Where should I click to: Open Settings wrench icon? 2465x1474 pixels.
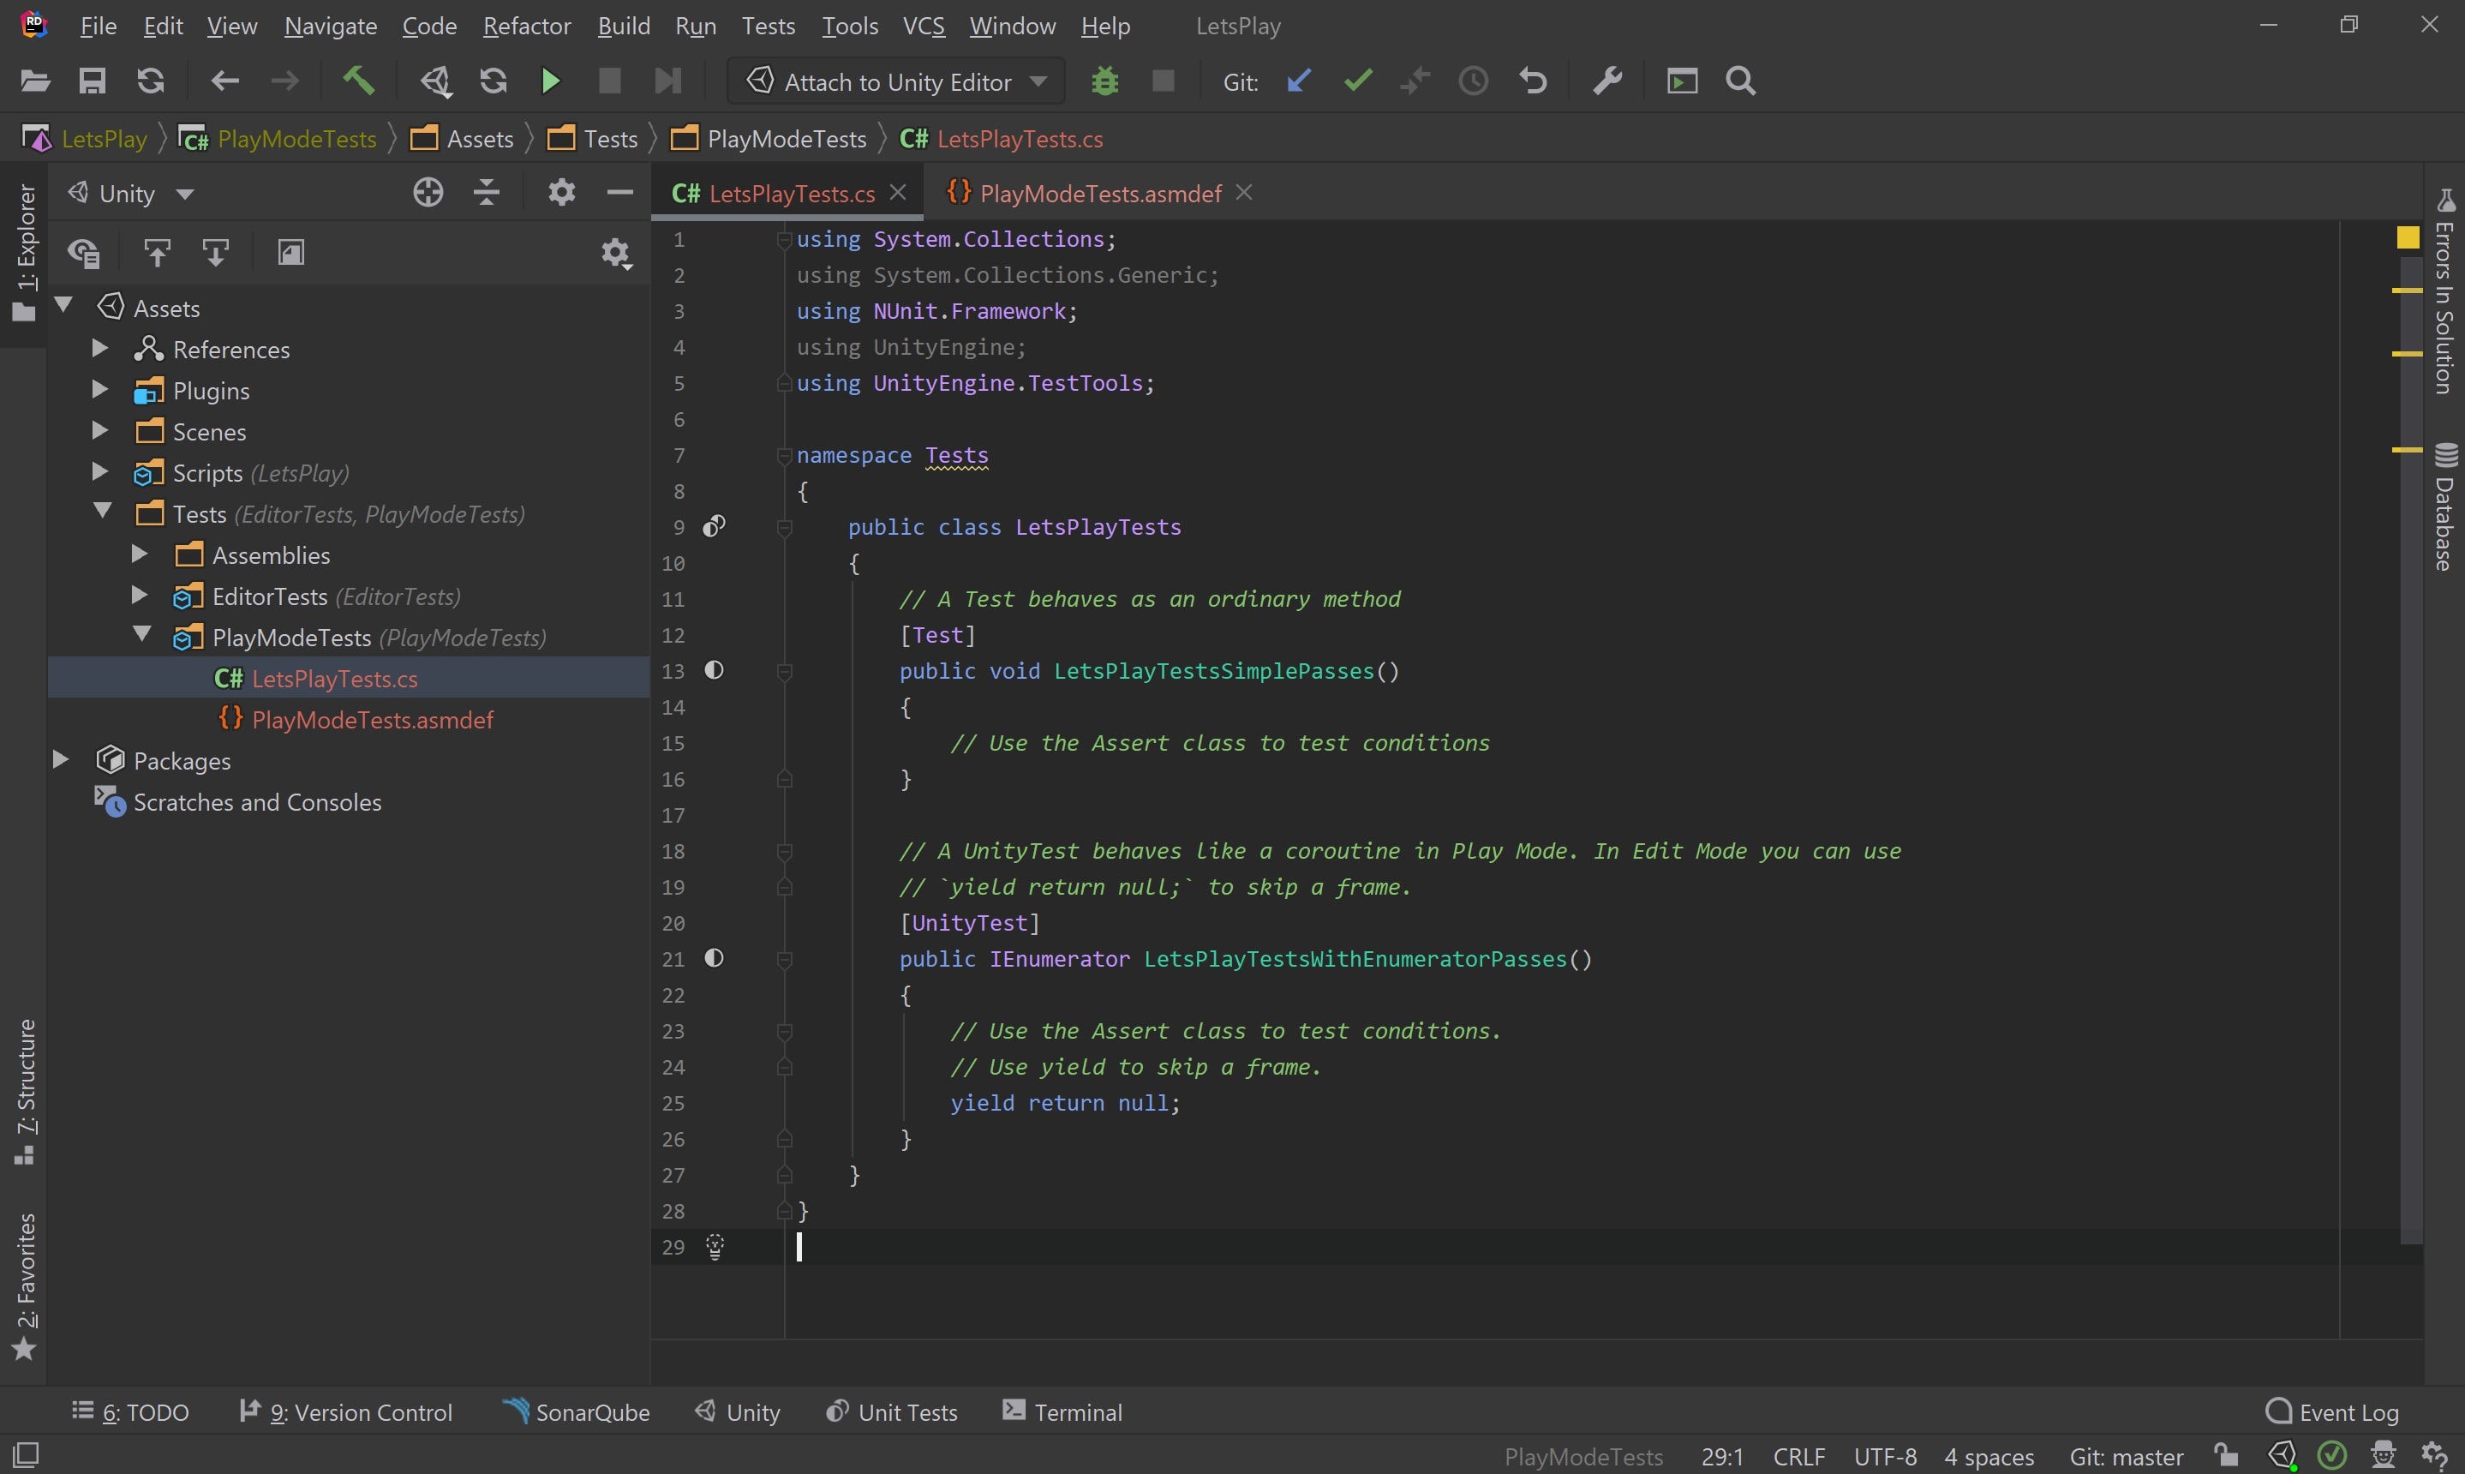pyautogui.click(x=1607, y=81)
